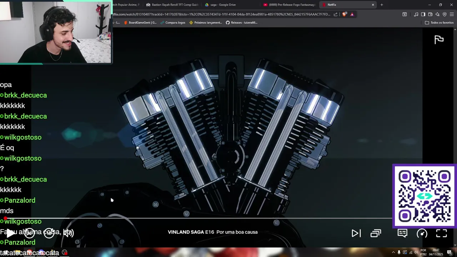The image size is (457, 257).
Task: Click the Panzalord username above the mds message
Action: (x=20, y=200)
